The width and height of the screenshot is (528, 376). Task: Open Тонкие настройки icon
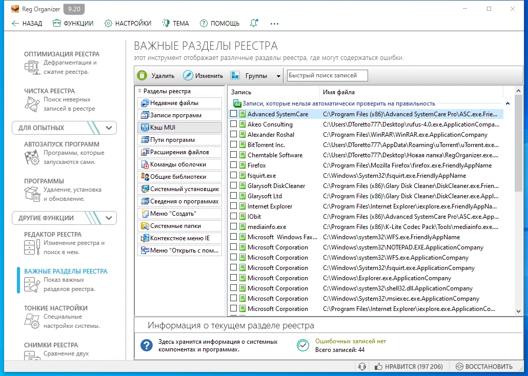(32, 321)
